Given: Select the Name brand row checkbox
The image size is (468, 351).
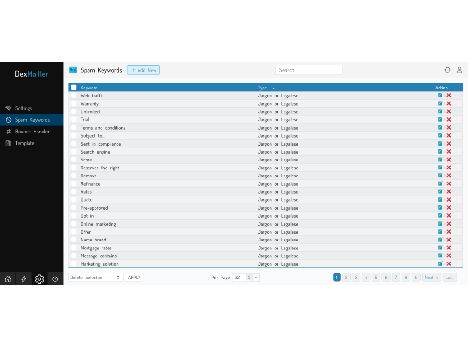Looking at the screenshot, I should coord(74,240).
